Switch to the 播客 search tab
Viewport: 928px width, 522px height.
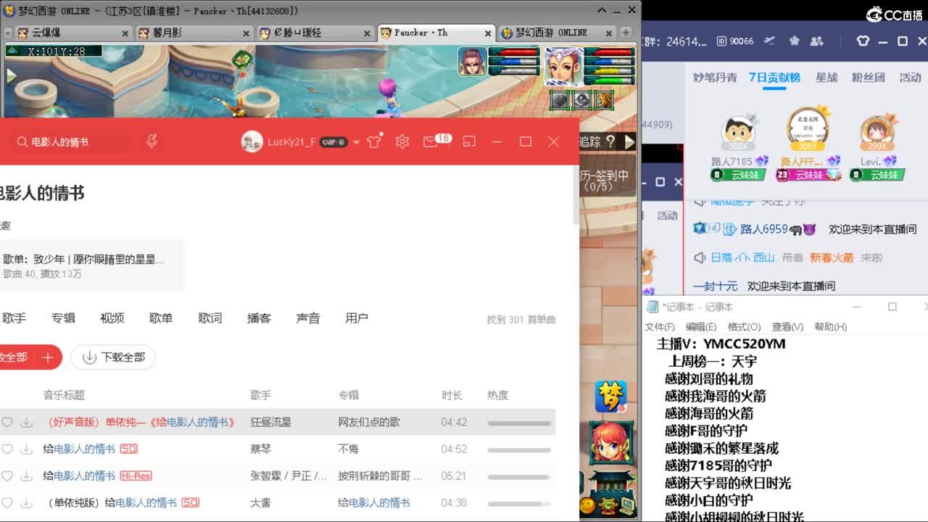(259, 318)
